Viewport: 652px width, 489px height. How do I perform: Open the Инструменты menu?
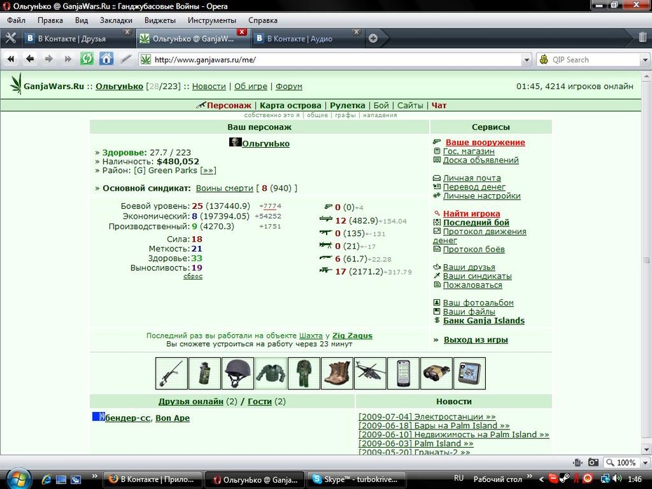tap(212, 20)
